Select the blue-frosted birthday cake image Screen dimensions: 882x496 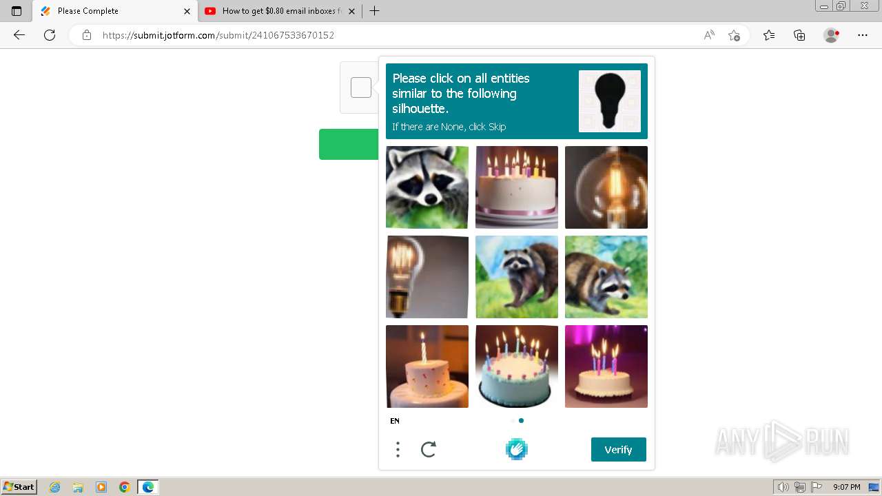(517, 366)
